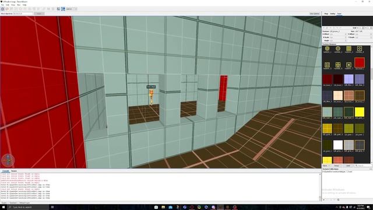Click the X Offset input field
Viewport: 373px width, 210px height.
[339, 34]
